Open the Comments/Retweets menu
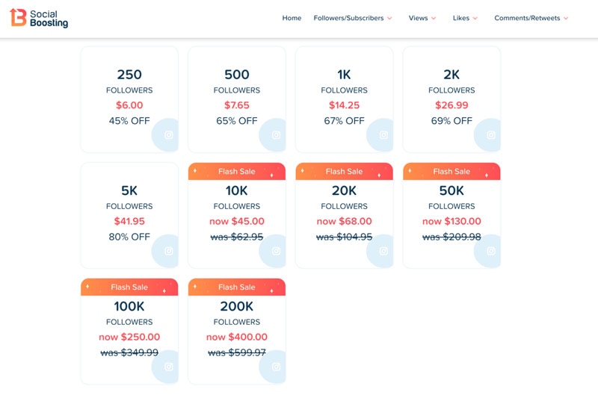This screenshot has height=395, width=598. pos(531,18)
